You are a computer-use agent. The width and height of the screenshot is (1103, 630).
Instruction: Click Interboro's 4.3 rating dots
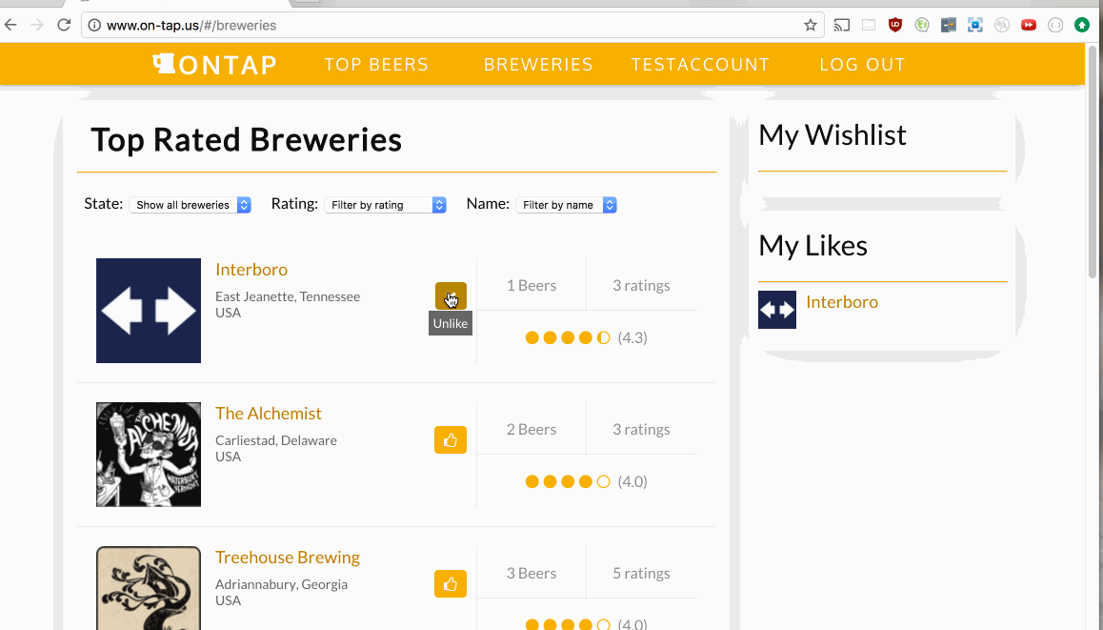(x=568, y=338)
